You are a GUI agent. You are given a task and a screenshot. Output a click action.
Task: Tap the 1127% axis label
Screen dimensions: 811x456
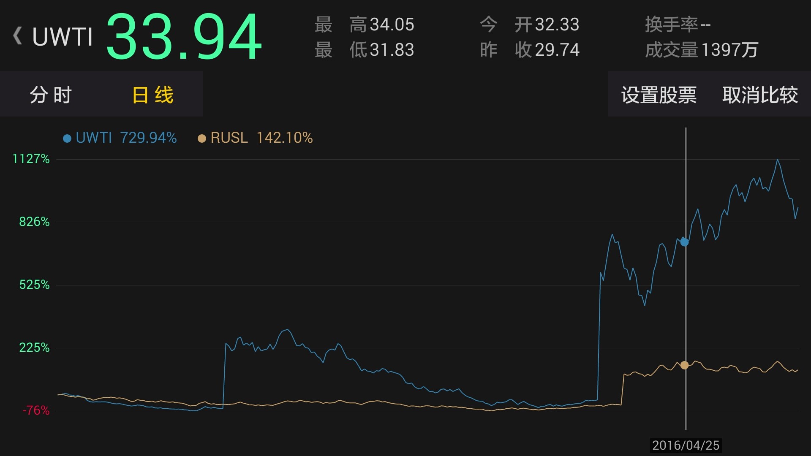click(31, 159)
